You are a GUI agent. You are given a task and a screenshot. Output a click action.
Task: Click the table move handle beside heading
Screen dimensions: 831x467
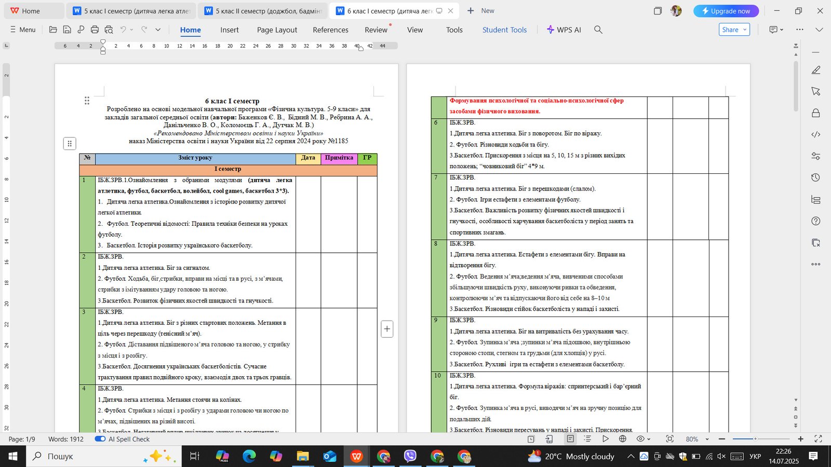click(x=70, y=144)
